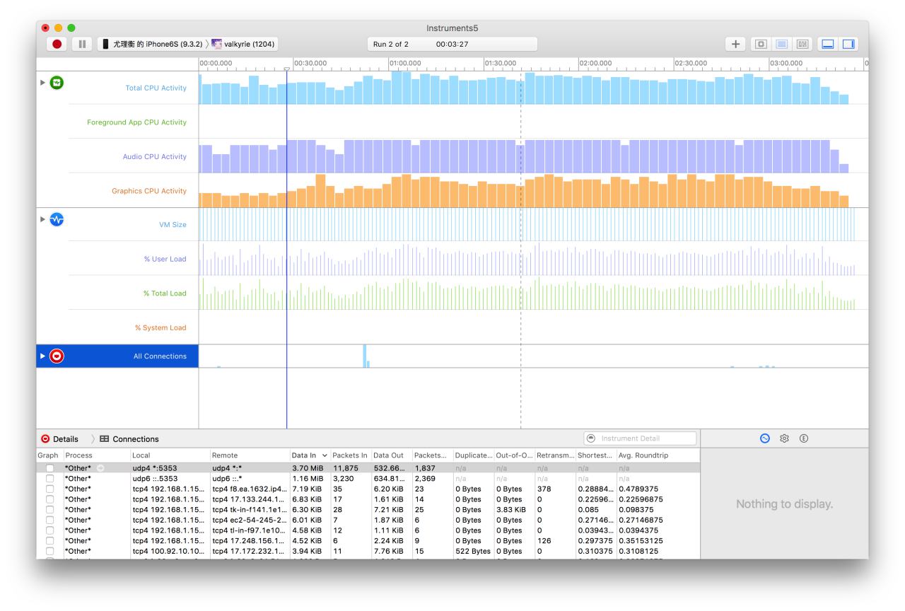This screenshot has height=611, width=905.
Task: Expand the Total CPU Activity instrument track
Action: [x=42, y=82]
